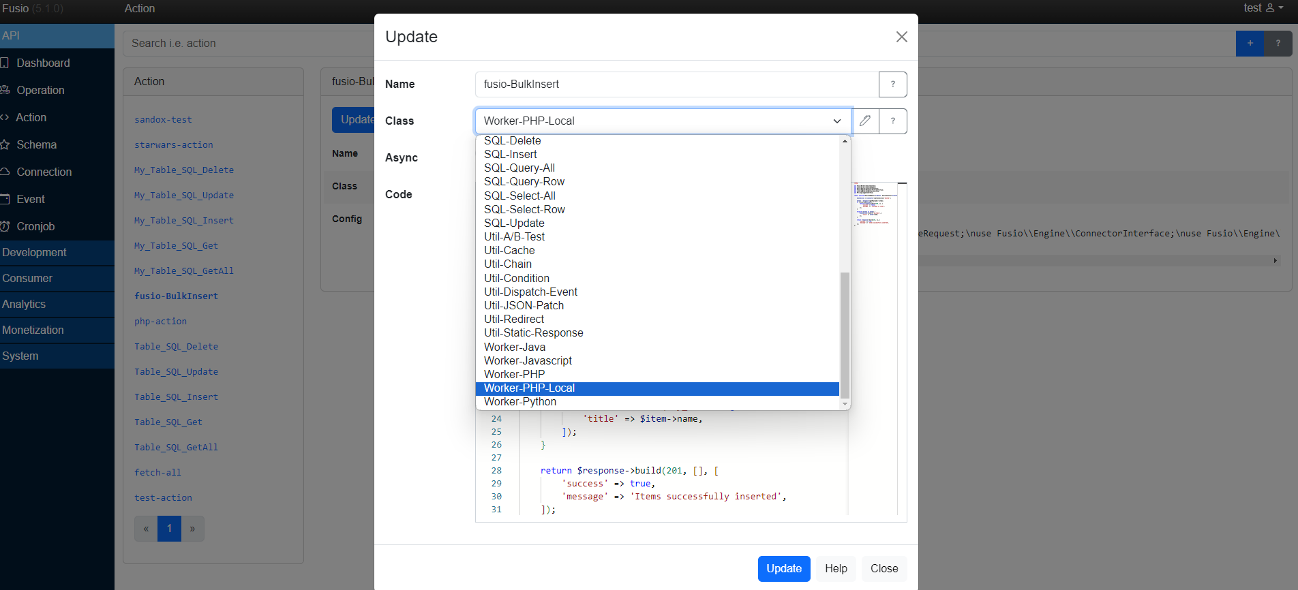The image size is (1298, 590).
Task: Open starwars-action link
Action: coord(174,144)
